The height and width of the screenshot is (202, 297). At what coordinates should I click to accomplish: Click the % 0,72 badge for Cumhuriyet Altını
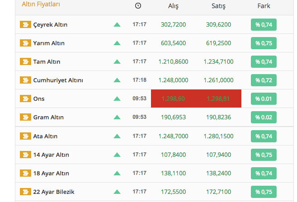click(264, 80)
